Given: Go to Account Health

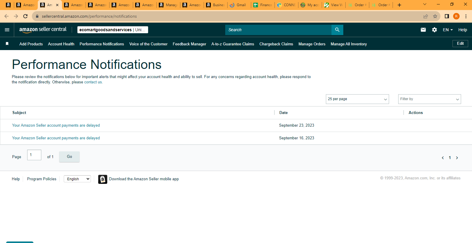Looking at the screenshot, I should pyautogui.click(x=61, y=44).
